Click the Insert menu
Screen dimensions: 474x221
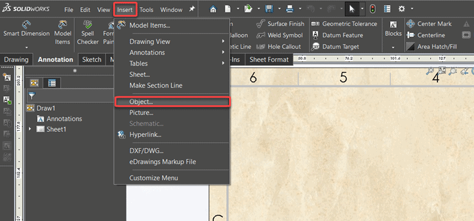pyautogui.click(x=125, y=10)
